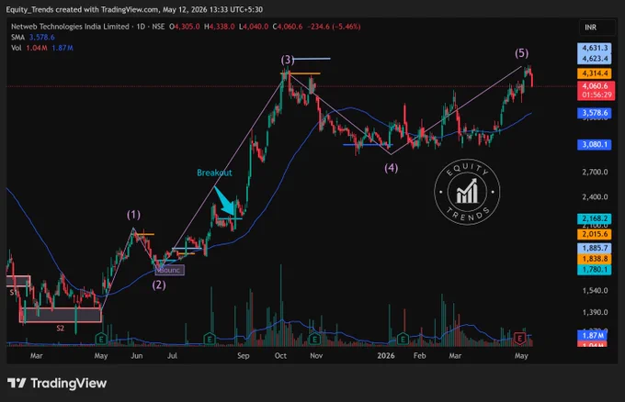Select the Bounce label box
625x402 pixels.
[170, 270]
